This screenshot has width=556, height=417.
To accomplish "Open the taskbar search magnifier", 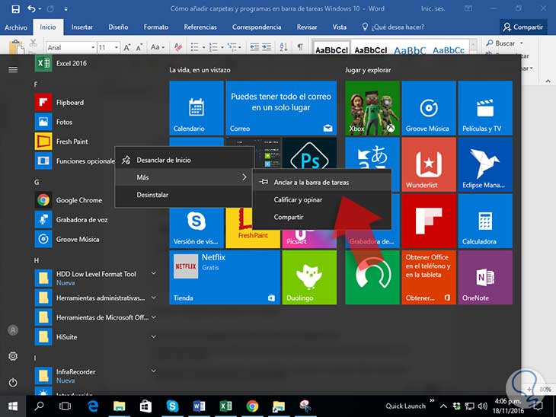I will (x=39, y=406).
